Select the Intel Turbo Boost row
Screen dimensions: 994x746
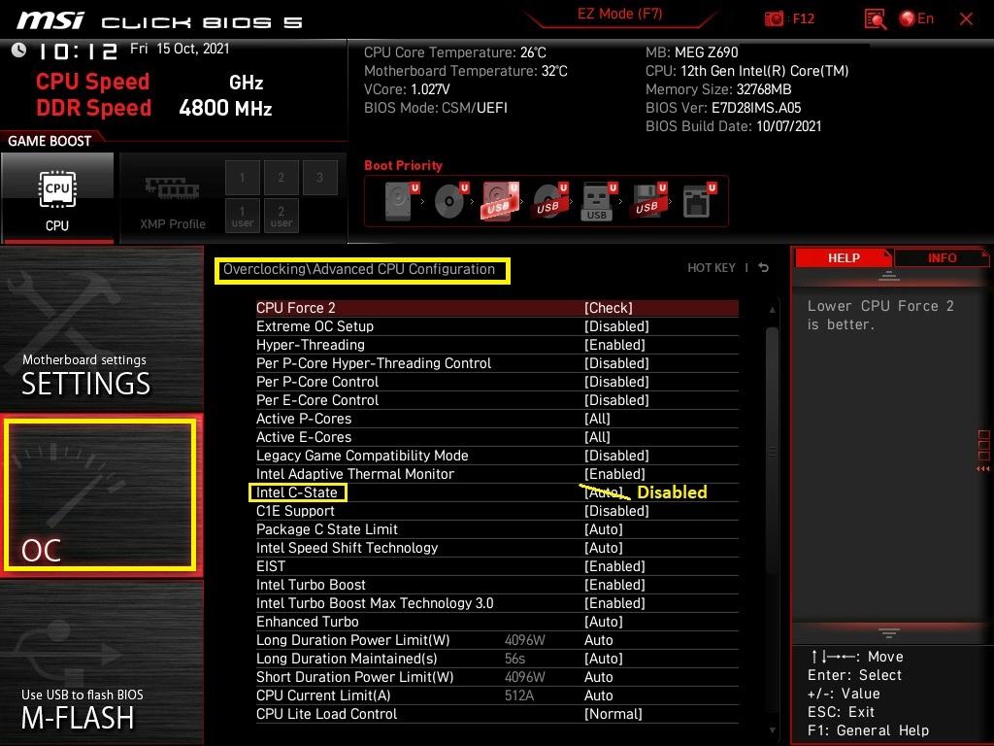coord(497,584)
